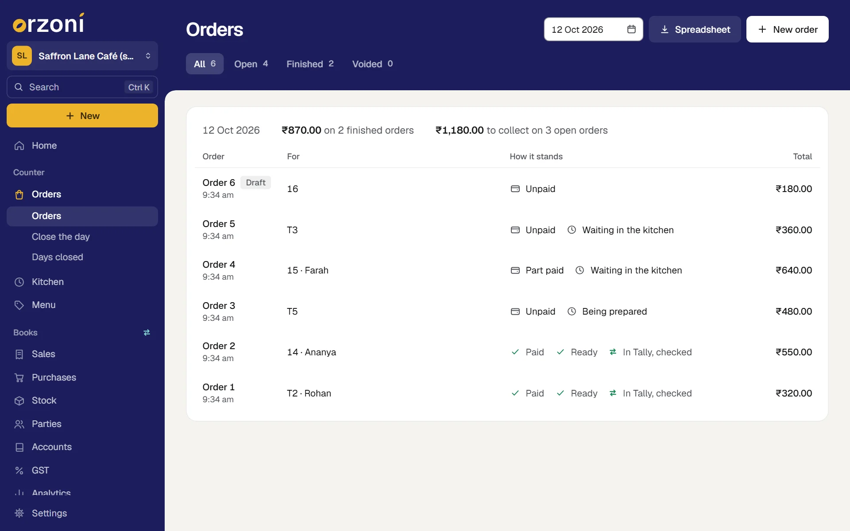Open Parties in Books

click(x=82, y=424)
